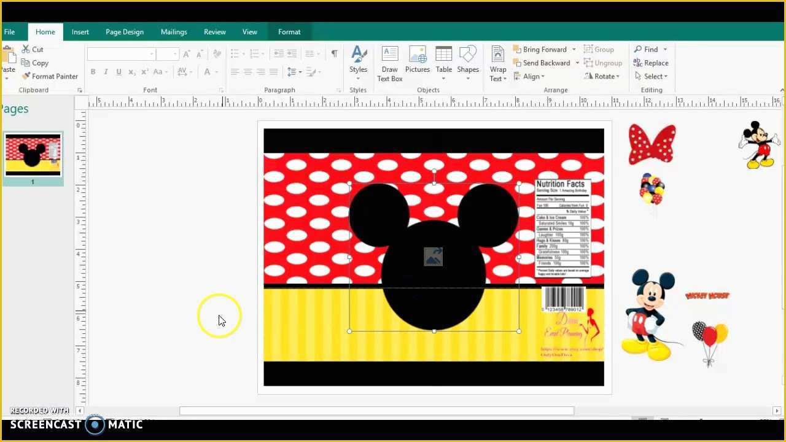The height and width of the screenshot is (442, 786).
Task: Open the Shapes gallery
Action: click(x=468, y=63)
